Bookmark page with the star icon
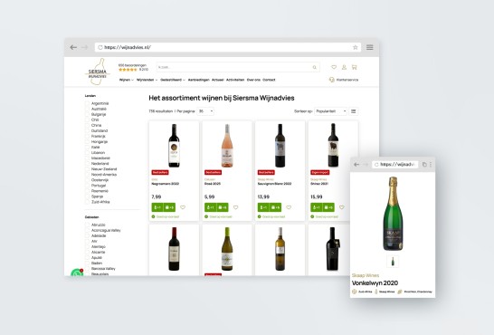This screenshot has height=335, width=494. tap(355, 47)
